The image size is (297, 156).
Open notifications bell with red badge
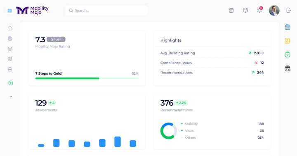tap(259, 10)
